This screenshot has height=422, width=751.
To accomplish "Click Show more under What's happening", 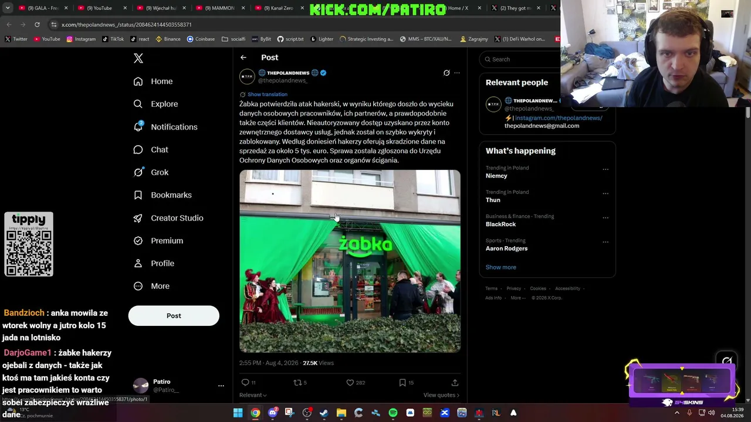I will (x=501, y=267).
